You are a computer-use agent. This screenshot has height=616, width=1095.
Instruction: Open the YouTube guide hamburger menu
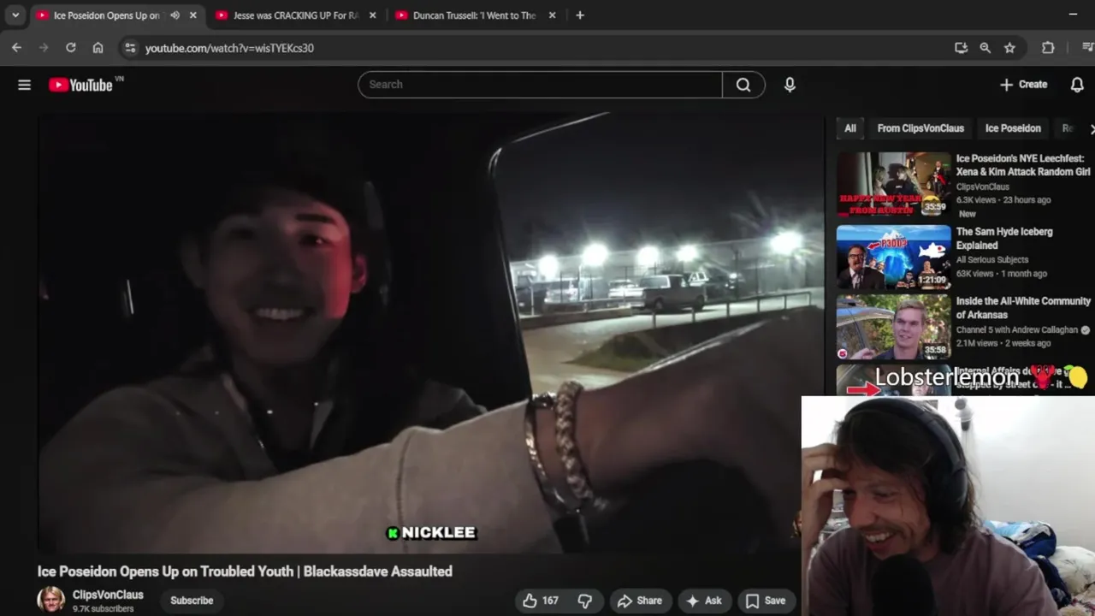pyautogui.click(x=24, y=85)
